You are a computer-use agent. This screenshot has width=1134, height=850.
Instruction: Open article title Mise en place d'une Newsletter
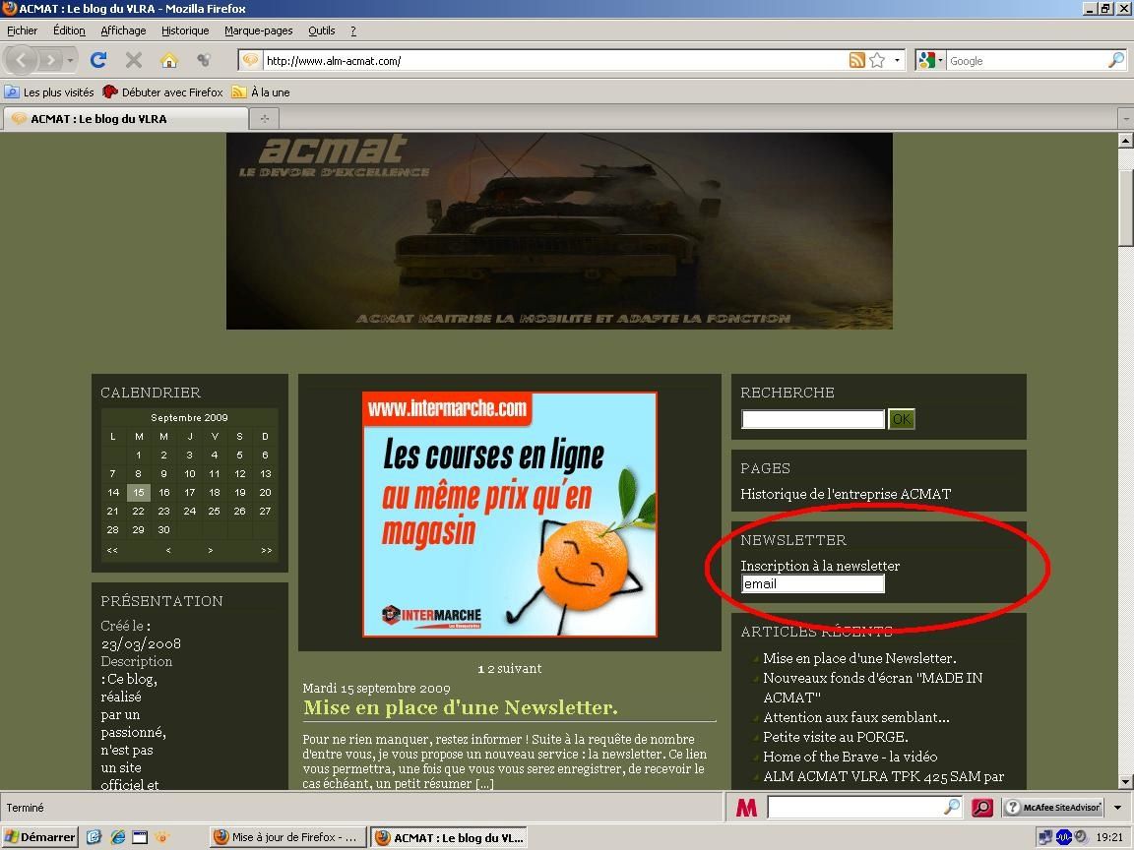[461, 707]
